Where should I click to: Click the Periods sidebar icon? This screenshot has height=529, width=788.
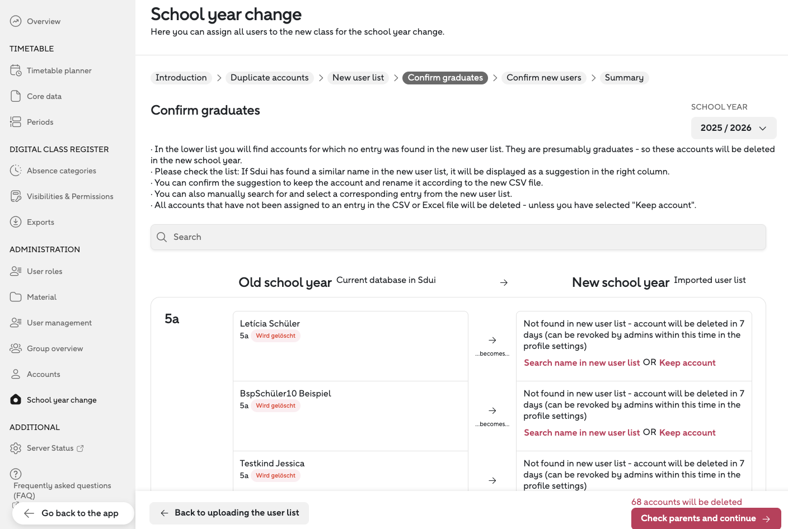click(16, 122)
